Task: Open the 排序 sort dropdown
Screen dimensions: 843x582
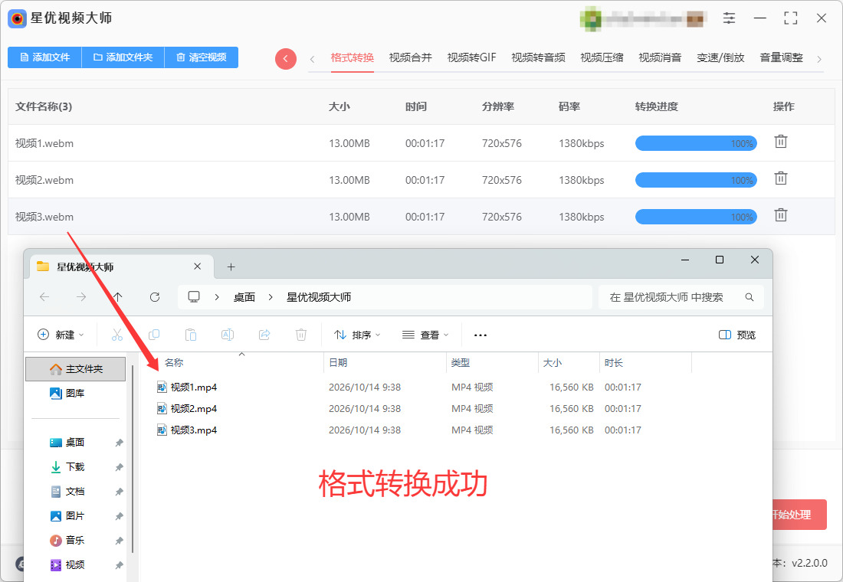Action: click(x=358, y=335)
